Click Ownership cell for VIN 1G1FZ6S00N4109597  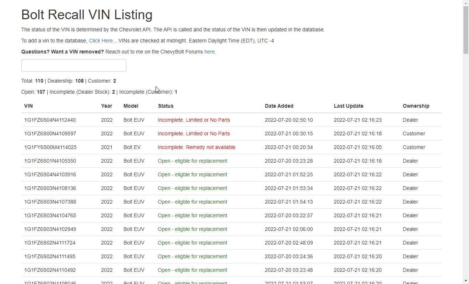(414, 134)
